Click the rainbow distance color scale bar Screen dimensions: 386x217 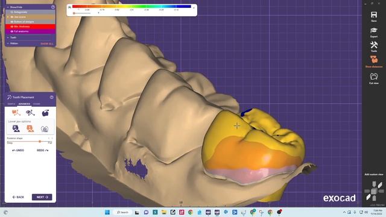(131, 7)
